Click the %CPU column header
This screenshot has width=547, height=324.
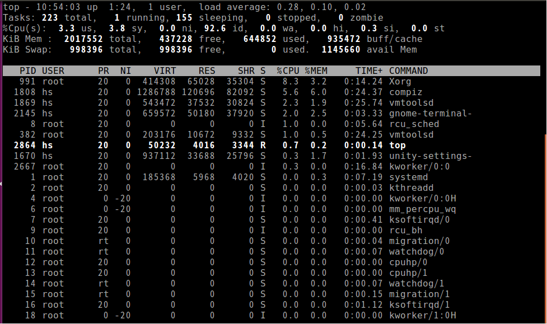[288, 71]
